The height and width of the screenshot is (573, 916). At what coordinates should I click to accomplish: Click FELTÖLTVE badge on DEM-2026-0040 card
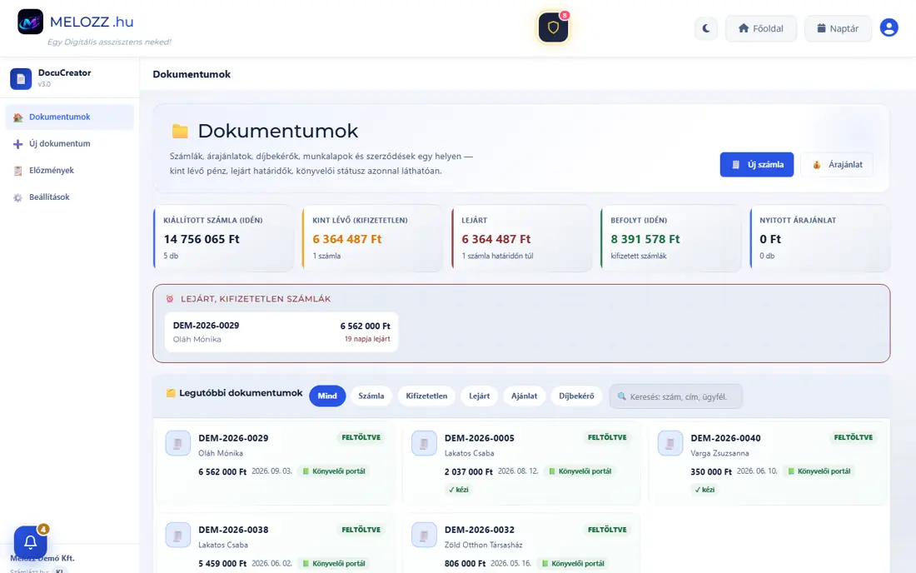853,437
